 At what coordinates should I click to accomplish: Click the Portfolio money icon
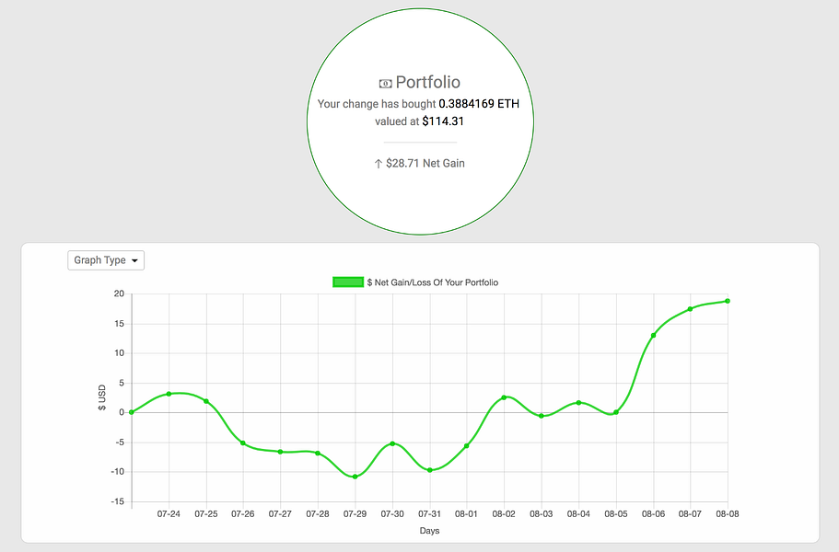click(385, 84)
